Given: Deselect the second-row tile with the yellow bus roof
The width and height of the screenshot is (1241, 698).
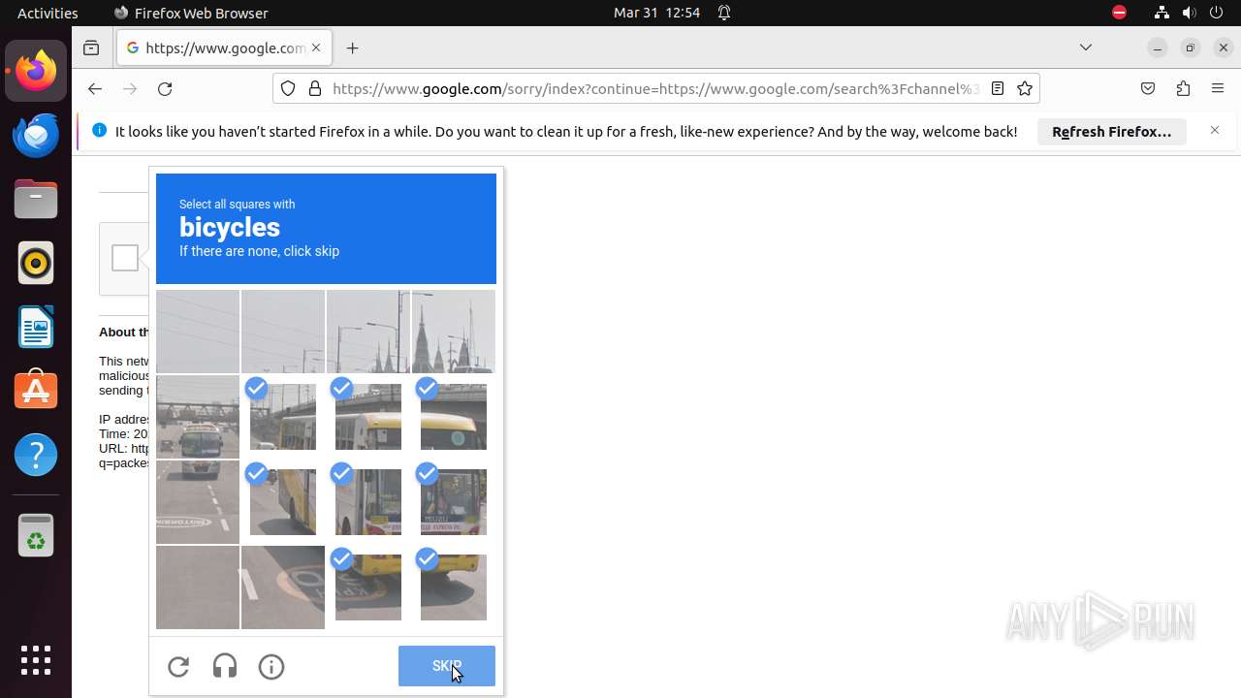Looking at the screenshot, I should [x=454, y=417].
